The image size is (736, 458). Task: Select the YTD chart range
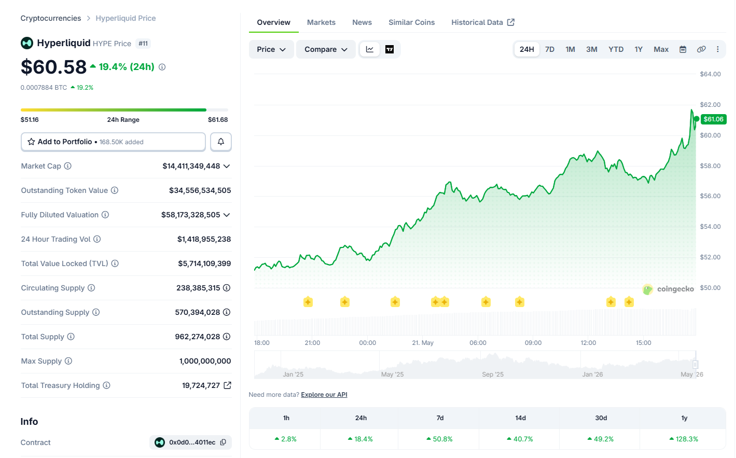616,49
